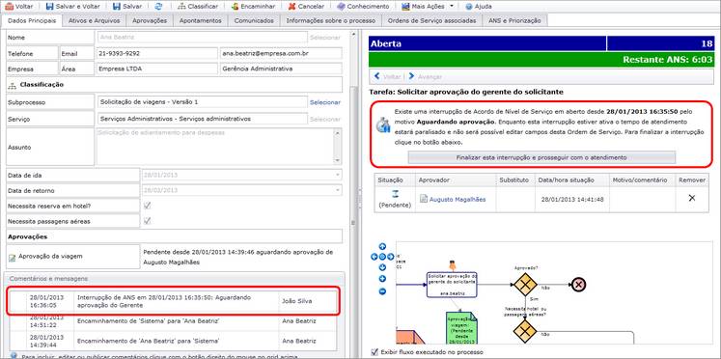Screen dimensions: 721x359
Task: Click the Área field Gerência Administrativa
Action: (x=281, y=69)
